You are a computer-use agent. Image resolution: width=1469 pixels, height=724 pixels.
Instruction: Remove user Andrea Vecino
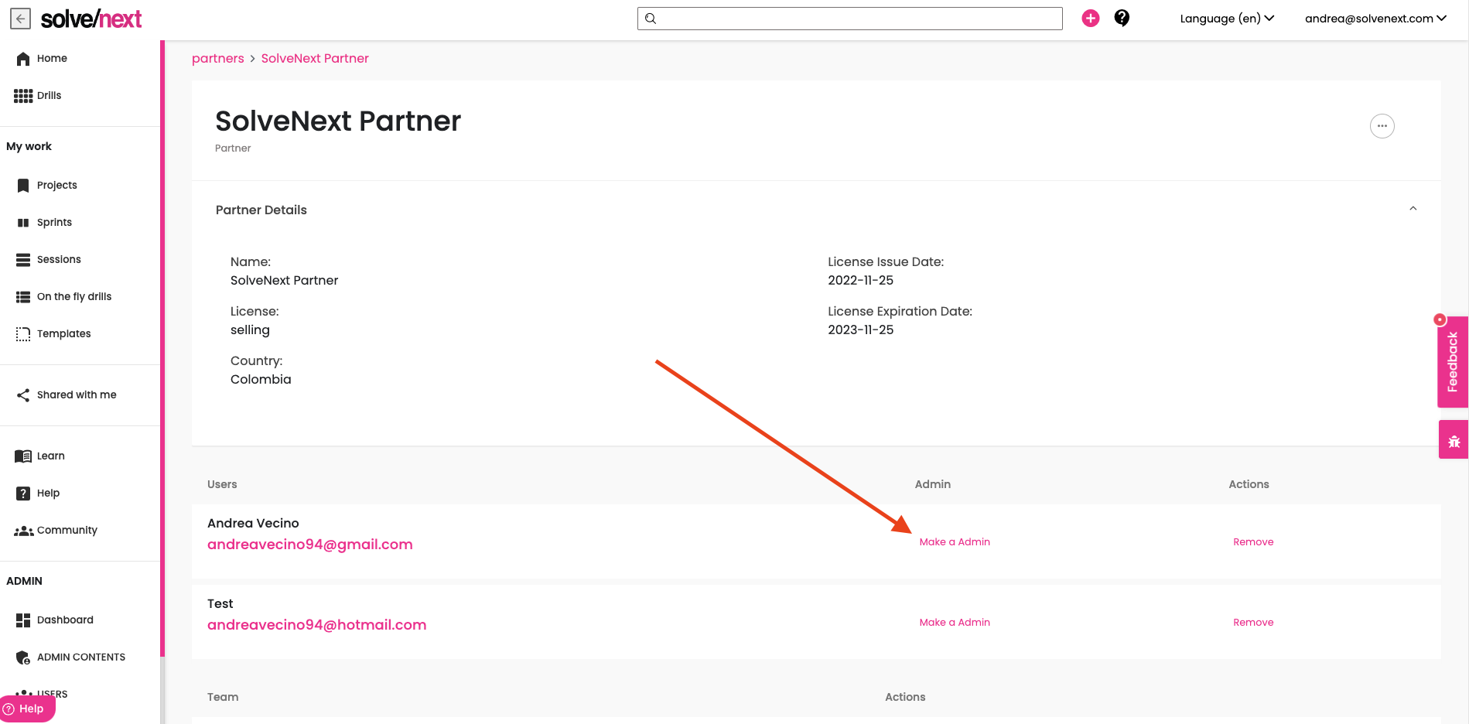click(1253, 542)
